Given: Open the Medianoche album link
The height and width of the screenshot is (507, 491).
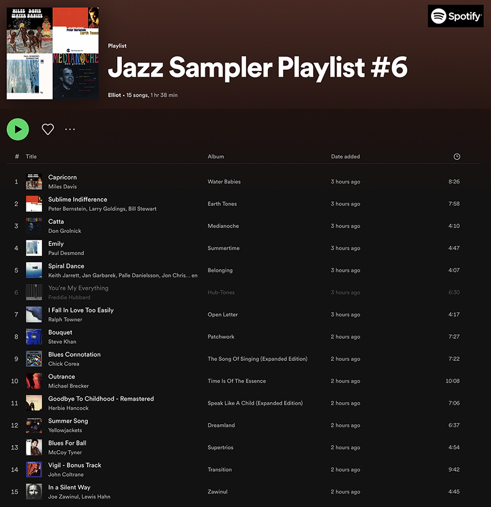Looking at the screenshot, I should [223, 226].
